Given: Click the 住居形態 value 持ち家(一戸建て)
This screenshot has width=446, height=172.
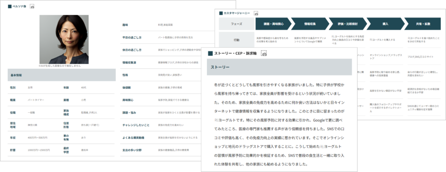Looking at the screenshot, I should tap(91, 125).
